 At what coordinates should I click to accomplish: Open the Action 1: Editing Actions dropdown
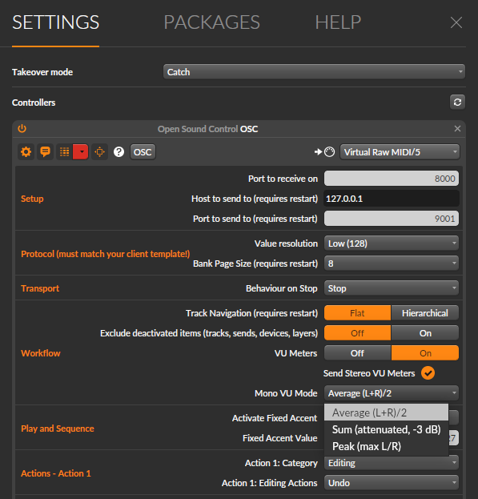[x=392, y=483]
